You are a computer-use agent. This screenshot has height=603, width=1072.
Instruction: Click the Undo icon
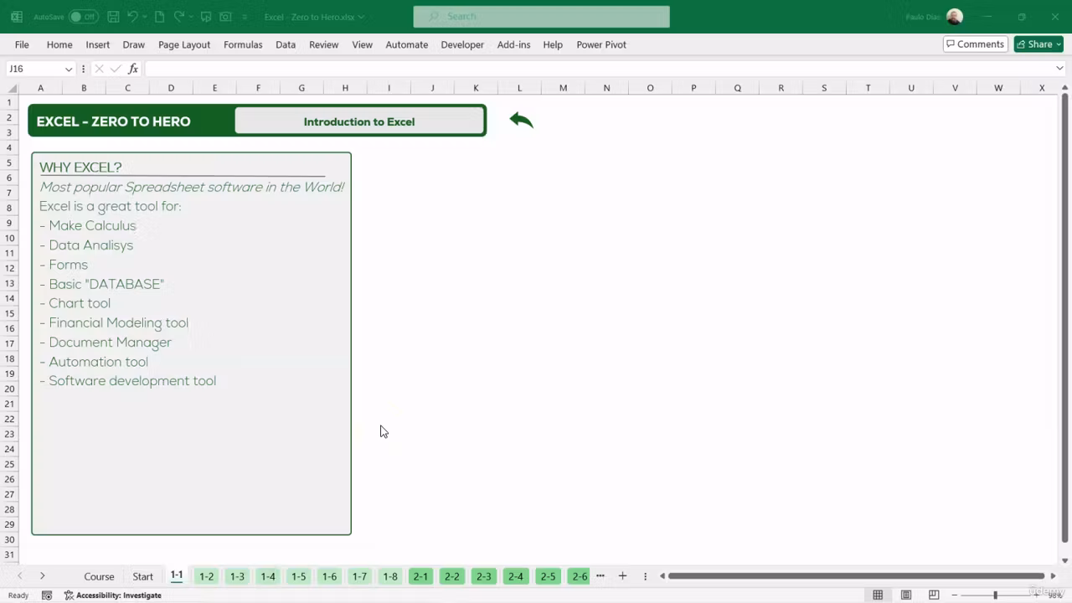click(x=133, y=16)
